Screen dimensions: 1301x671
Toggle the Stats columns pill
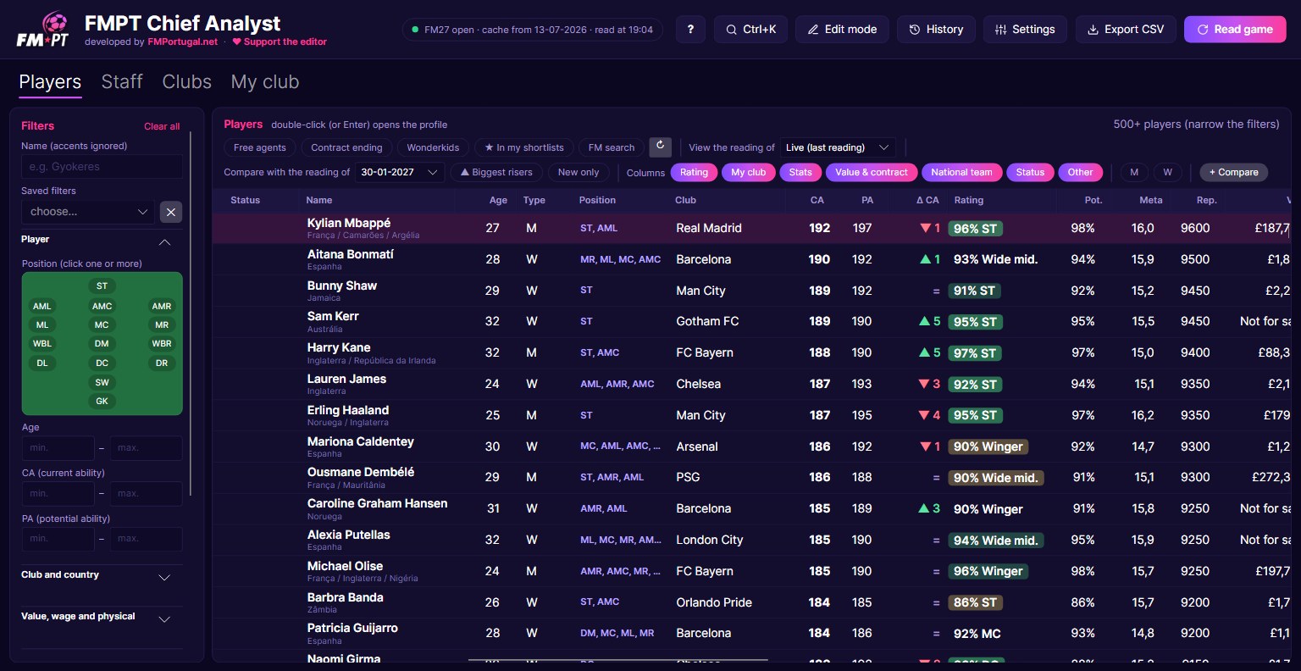tap(800, 172)
